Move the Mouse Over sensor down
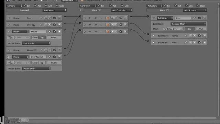 [x=49, y=18]
